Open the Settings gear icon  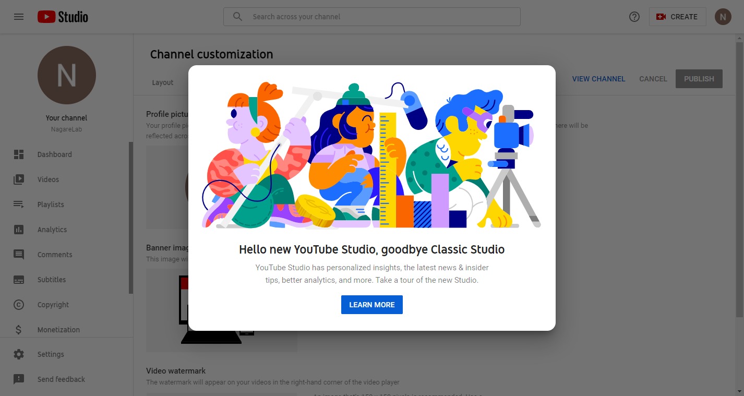click(19, 354)
